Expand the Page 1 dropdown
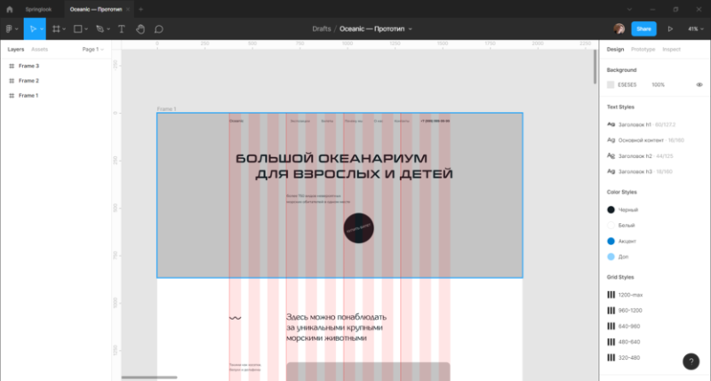Image resolution: width=711 pixels, height=381 pixels. click(93, 50)
